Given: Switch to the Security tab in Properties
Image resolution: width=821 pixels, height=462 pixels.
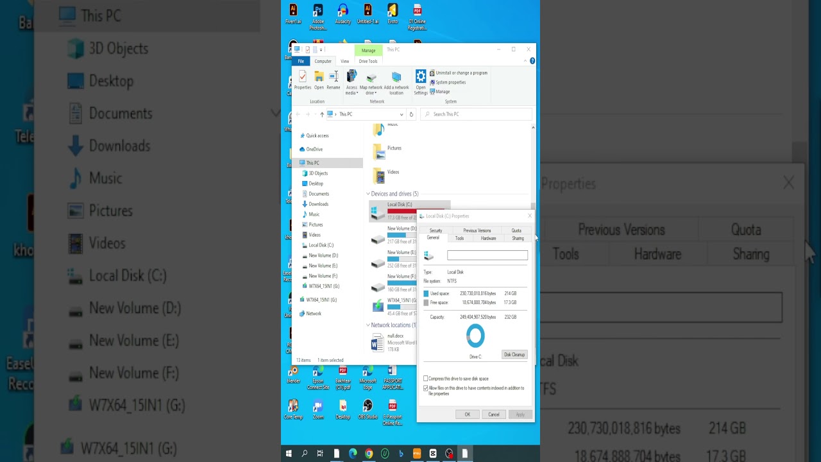Looking at the screenshot, I should (x=436, y=230).
